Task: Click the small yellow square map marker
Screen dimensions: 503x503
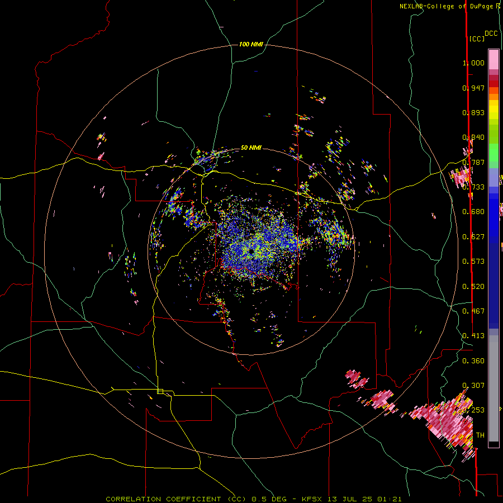Action: (x=160, y=391)
